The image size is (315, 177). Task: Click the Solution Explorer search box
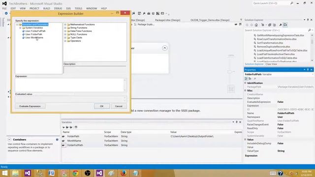(276, 30)
